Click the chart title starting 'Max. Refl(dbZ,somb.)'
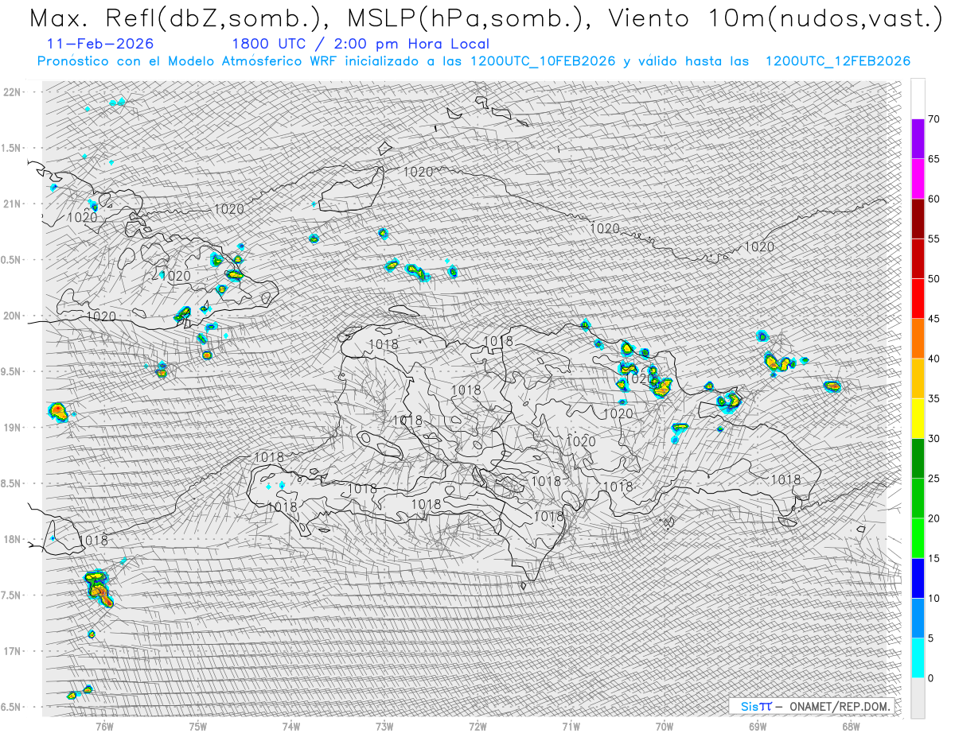The image size is (955, 737). point(485,19)
